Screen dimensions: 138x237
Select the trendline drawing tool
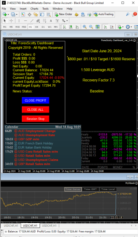(x=32, y=21)
